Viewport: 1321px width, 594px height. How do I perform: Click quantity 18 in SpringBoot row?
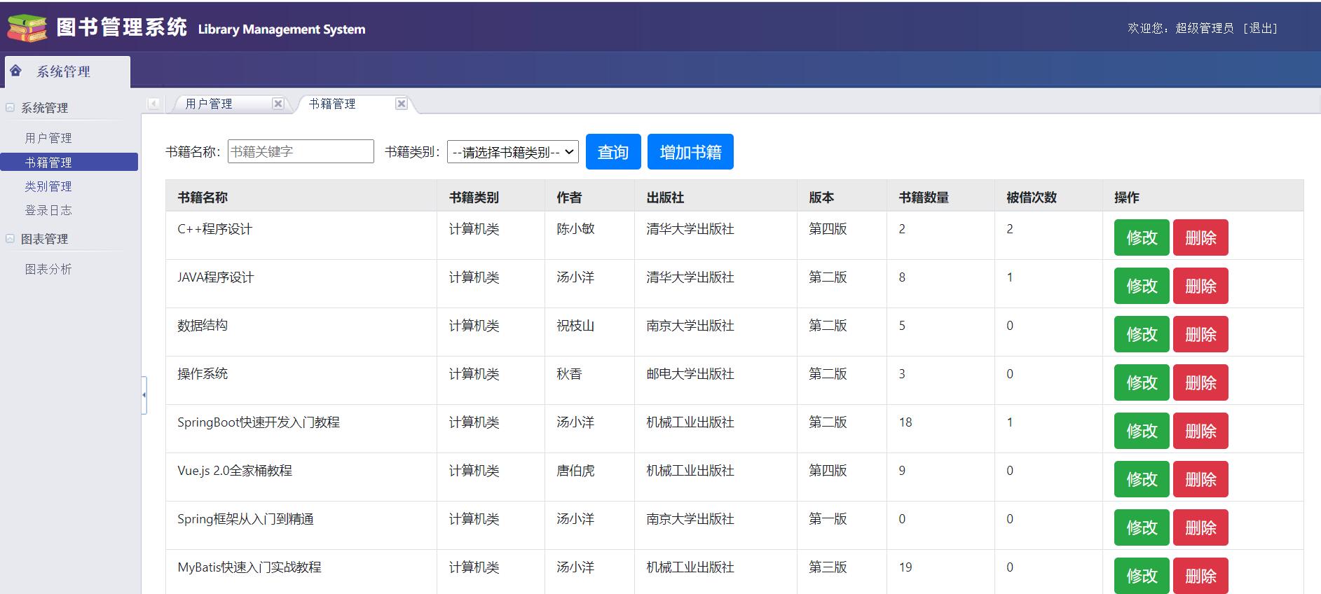tap(905, 422)
